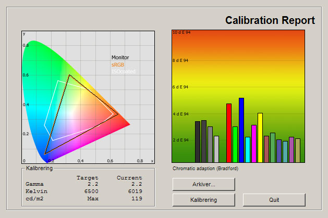Click the Gamma row label
The image size is (328, 218).
click(x=34, y=184)
